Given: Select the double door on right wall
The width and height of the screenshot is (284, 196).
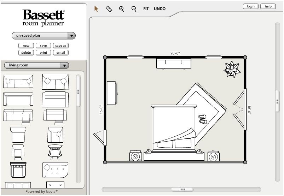Looking at the screenshot, I should (245, 109).
